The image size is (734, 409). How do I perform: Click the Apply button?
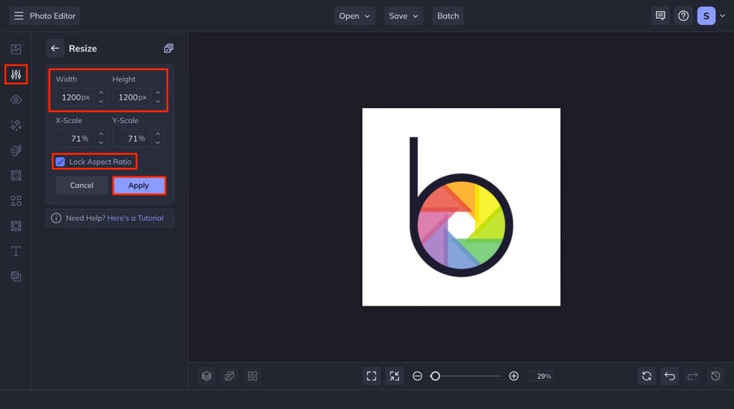click(138, 185)
